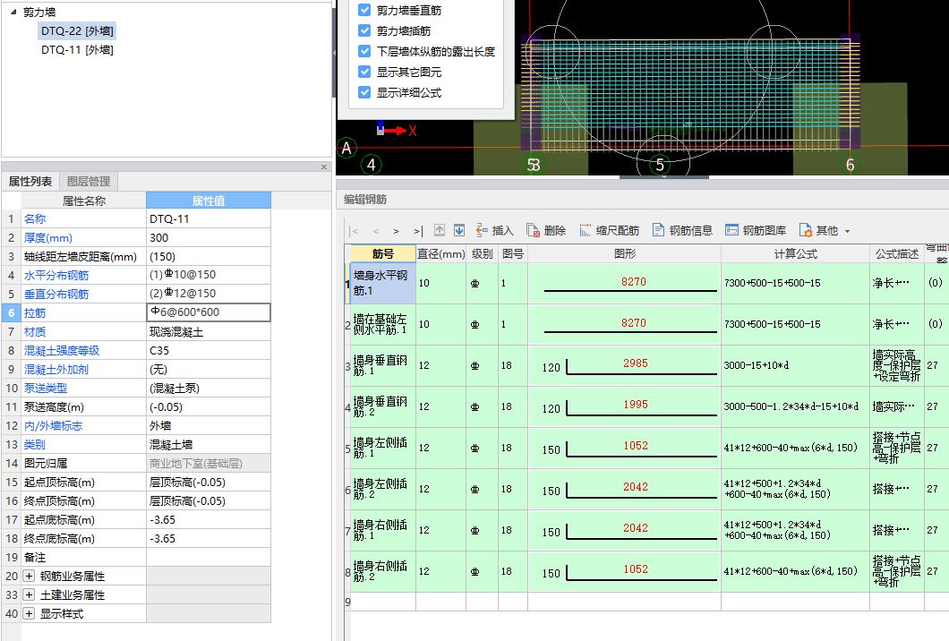Click the viewport splitter handle

[x=664, y=177]
